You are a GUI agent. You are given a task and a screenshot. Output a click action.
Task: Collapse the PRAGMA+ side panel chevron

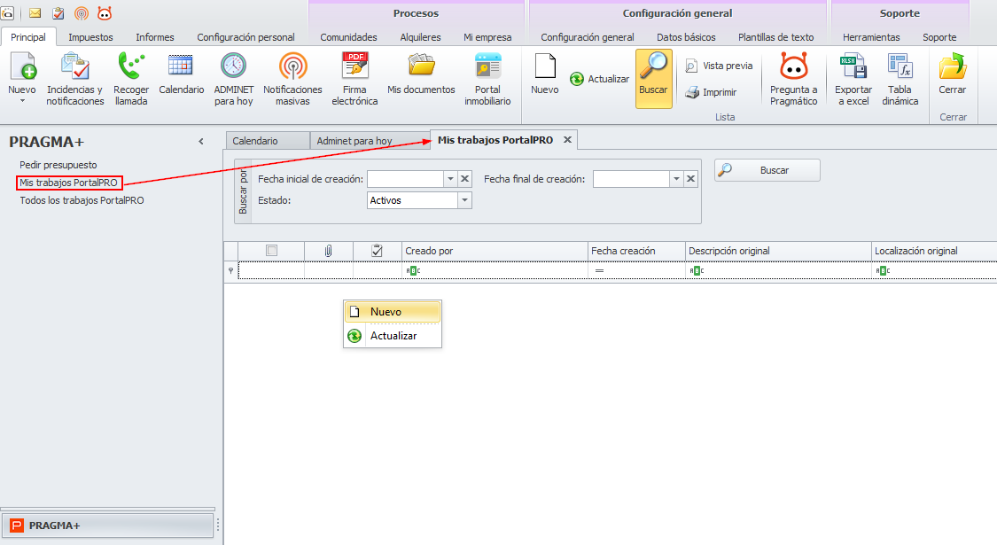point(201,141)
